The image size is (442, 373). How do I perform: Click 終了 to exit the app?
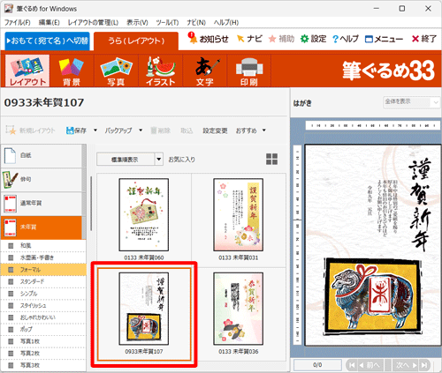(x=424, y=39)
